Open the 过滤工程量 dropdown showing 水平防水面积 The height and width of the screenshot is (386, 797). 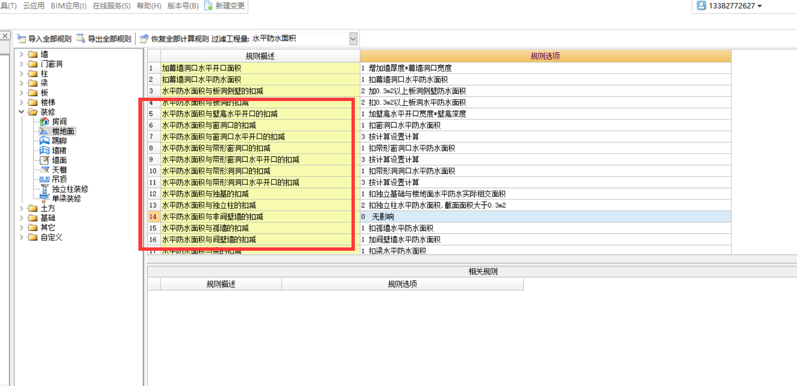coord(353,39)
